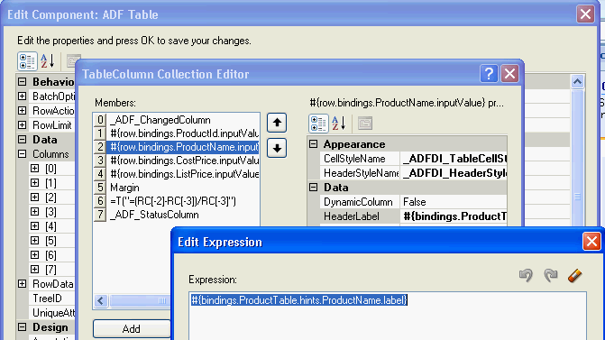This screenshot has width=605, height=340.
Task: Switch Edit Component properties to Categorized view
Action: point(27,61)
